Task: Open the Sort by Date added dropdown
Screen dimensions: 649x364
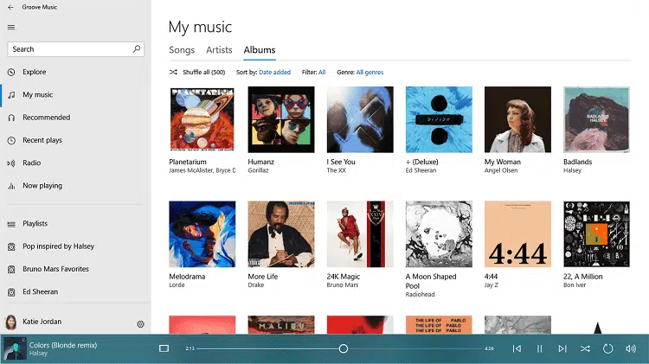Action: (274, 72)
